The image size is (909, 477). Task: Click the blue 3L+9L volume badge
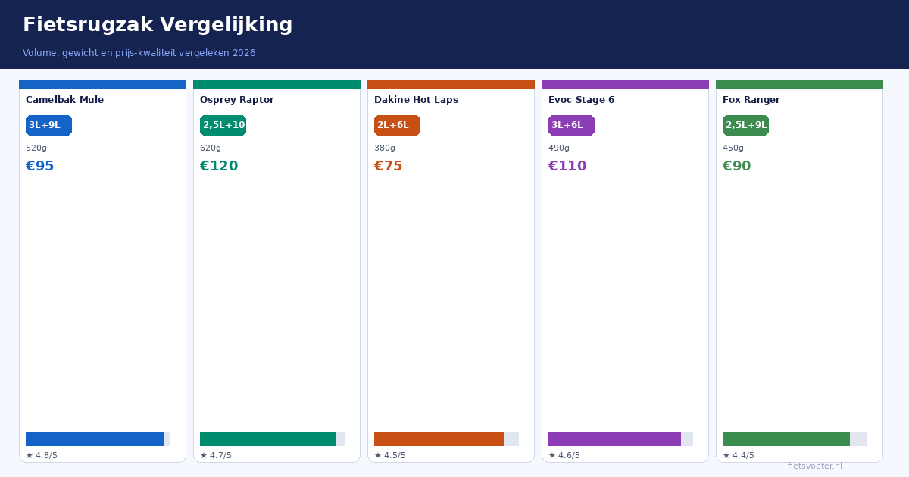[48, 125]
